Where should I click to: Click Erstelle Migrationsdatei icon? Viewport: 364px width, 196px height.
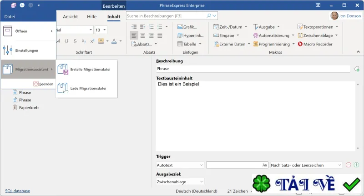63,70
